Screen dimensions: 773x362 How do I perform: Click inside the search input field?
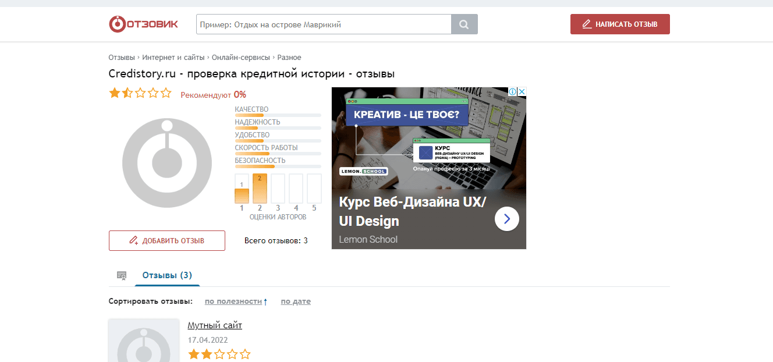[324, 24]
